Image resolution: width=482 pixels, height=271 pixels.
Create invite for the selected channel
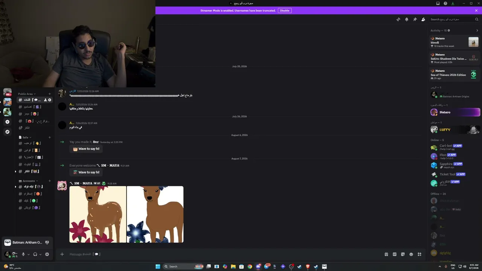(x=45, y=100)
